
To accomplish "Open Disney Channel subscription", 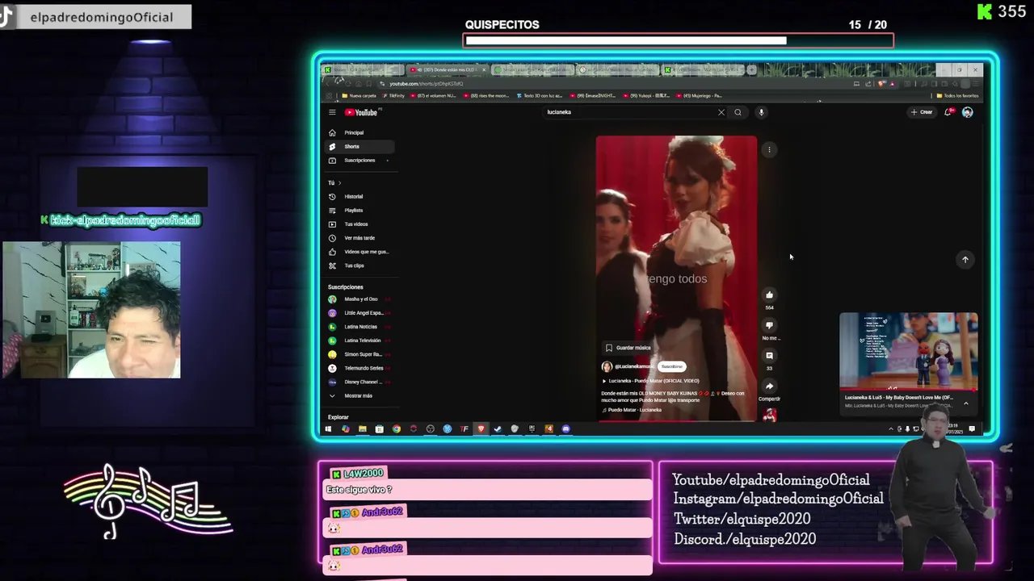I will (x=361, y=382).
